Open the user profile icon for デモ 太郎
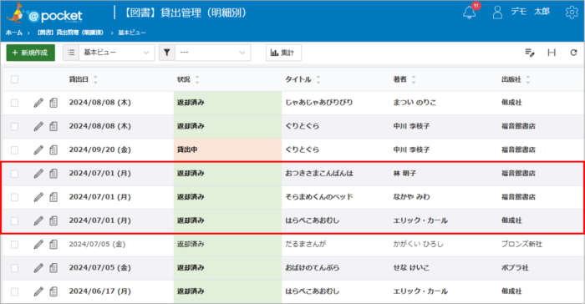The height and width of the screenshot is (304, 585). tap(497, 13)
